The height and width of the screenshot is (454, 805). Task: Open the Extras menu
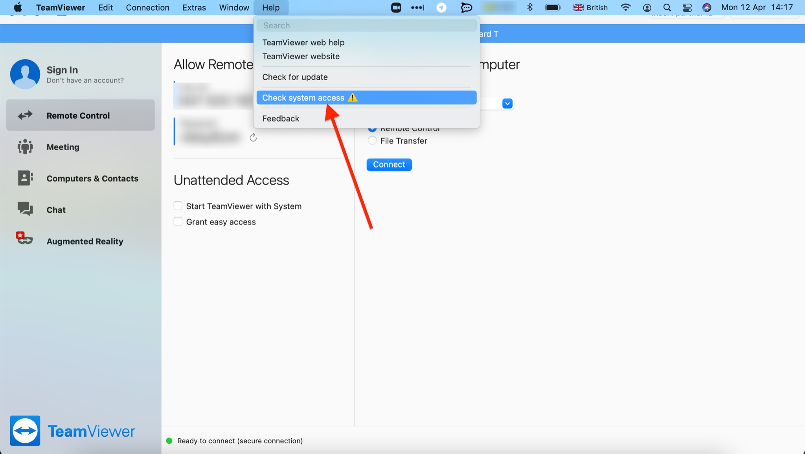coord(194,7)
